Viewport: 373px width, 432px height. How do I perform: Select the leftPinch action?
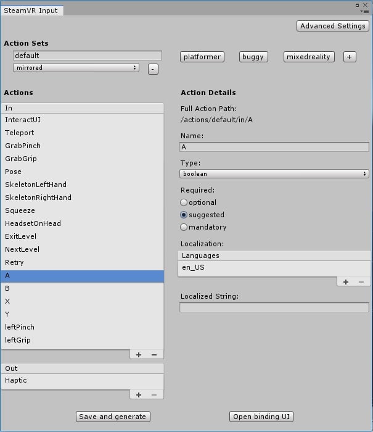click(x=82, y=327)
